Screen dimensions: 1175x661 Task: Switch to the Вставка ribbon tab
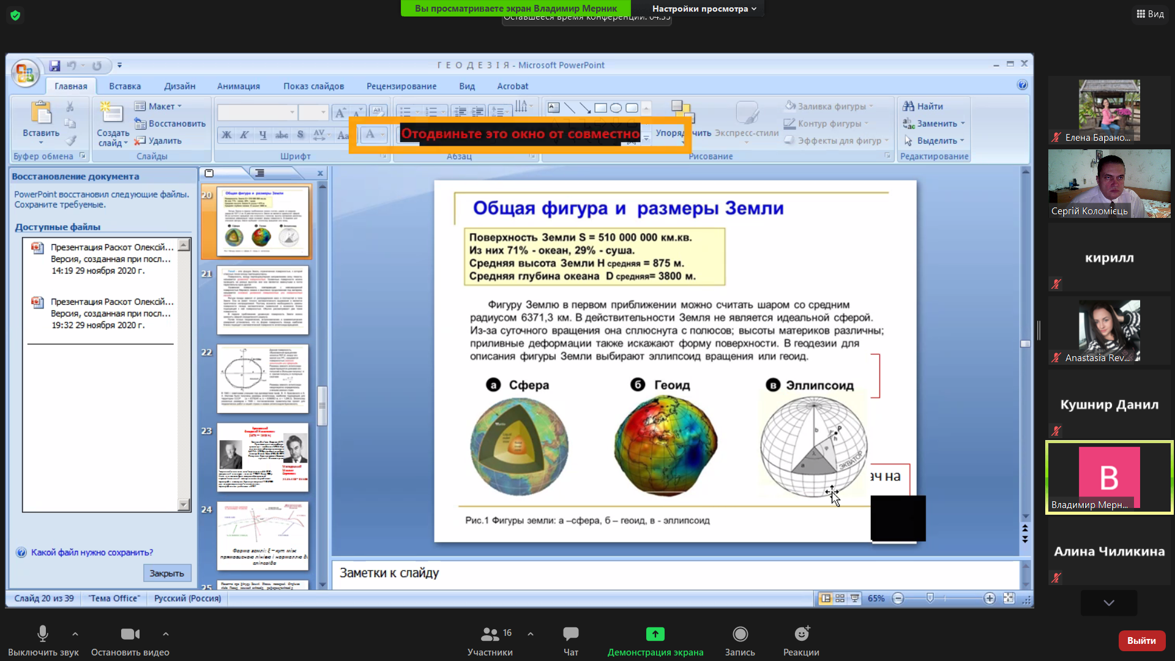pyautogui.click(x=125, y=86)
